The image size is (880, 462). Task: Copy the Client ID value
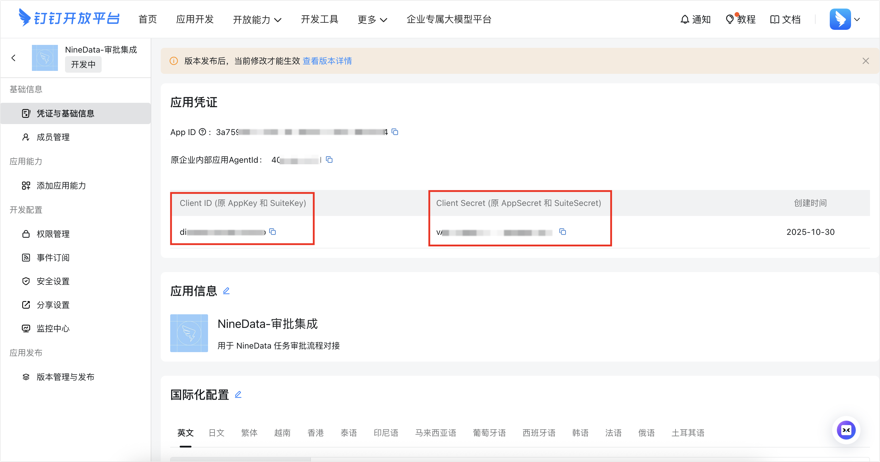tap(273, 232)
